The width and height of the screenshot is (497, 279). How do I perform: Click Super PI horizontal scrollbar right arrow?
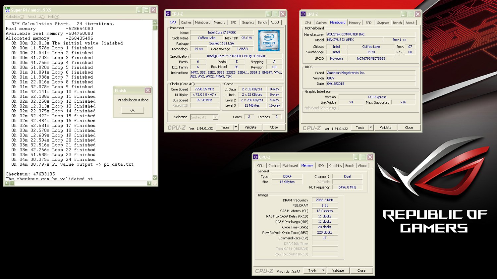(149, 183)
